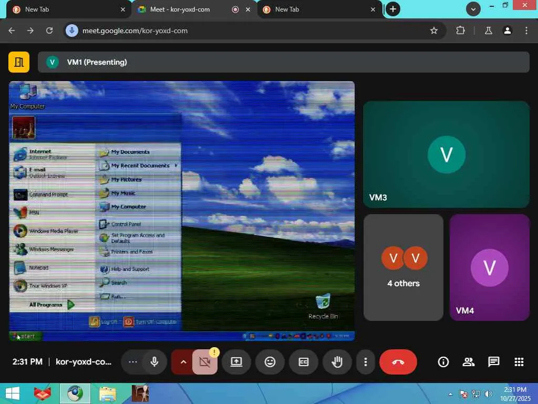The height and width of the screenshot is (404, 538).
Task: Click microphone site permission icon in address bar
Action: pyautogui.click(x=71, y=31)
